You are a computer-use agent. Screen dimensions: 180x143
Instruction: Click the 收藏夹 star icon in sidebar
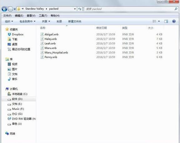[7, 29]
